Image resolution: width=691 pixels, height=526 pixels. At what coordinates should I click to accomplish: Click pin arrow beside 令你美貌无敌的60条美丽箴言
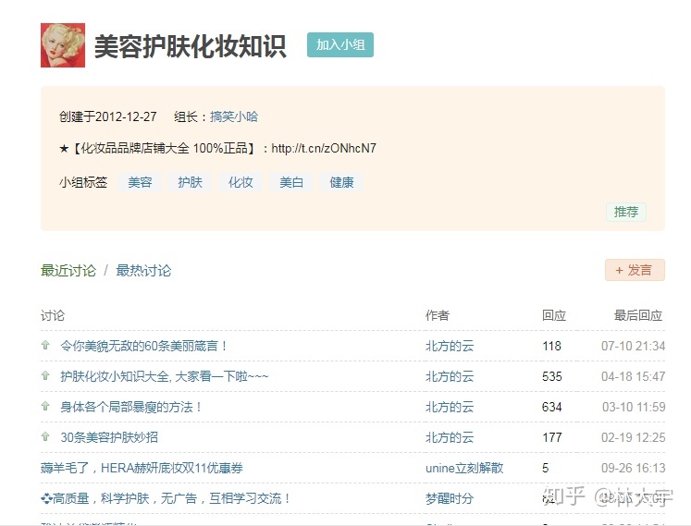(x=45, y=345)
